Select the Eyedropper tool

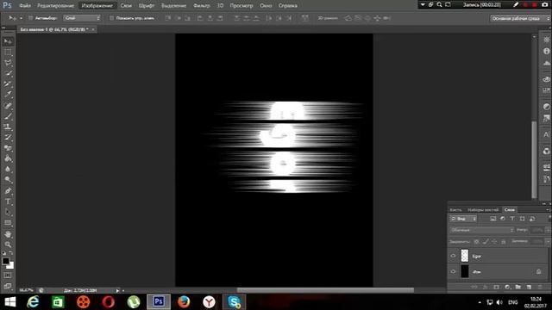click(x=8, y=95)
